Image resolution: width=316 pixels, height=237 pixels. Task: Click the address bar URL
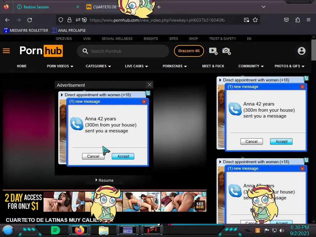[157, 20]
